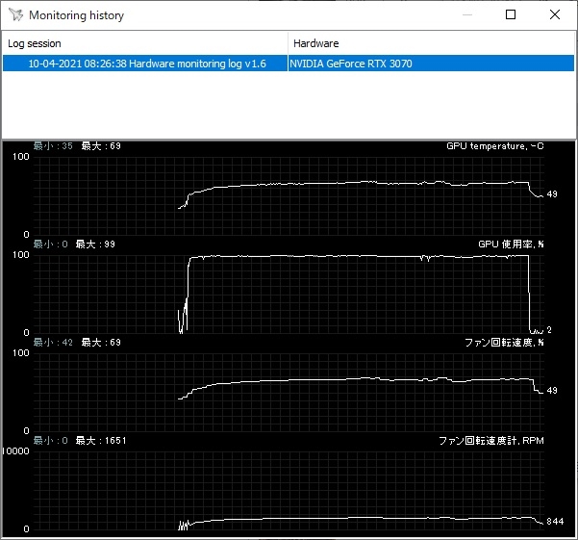Maximize the Monitoring history window
Image resolution: width=578 pixels, height=540 pixels.
[x=511, y=14]
